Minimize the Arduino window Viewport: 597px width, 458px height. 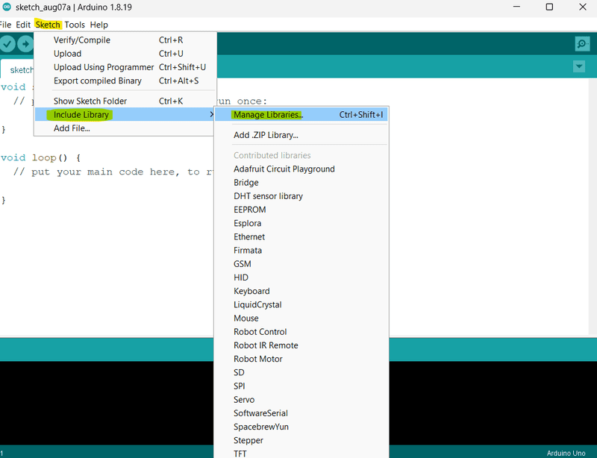516,7
